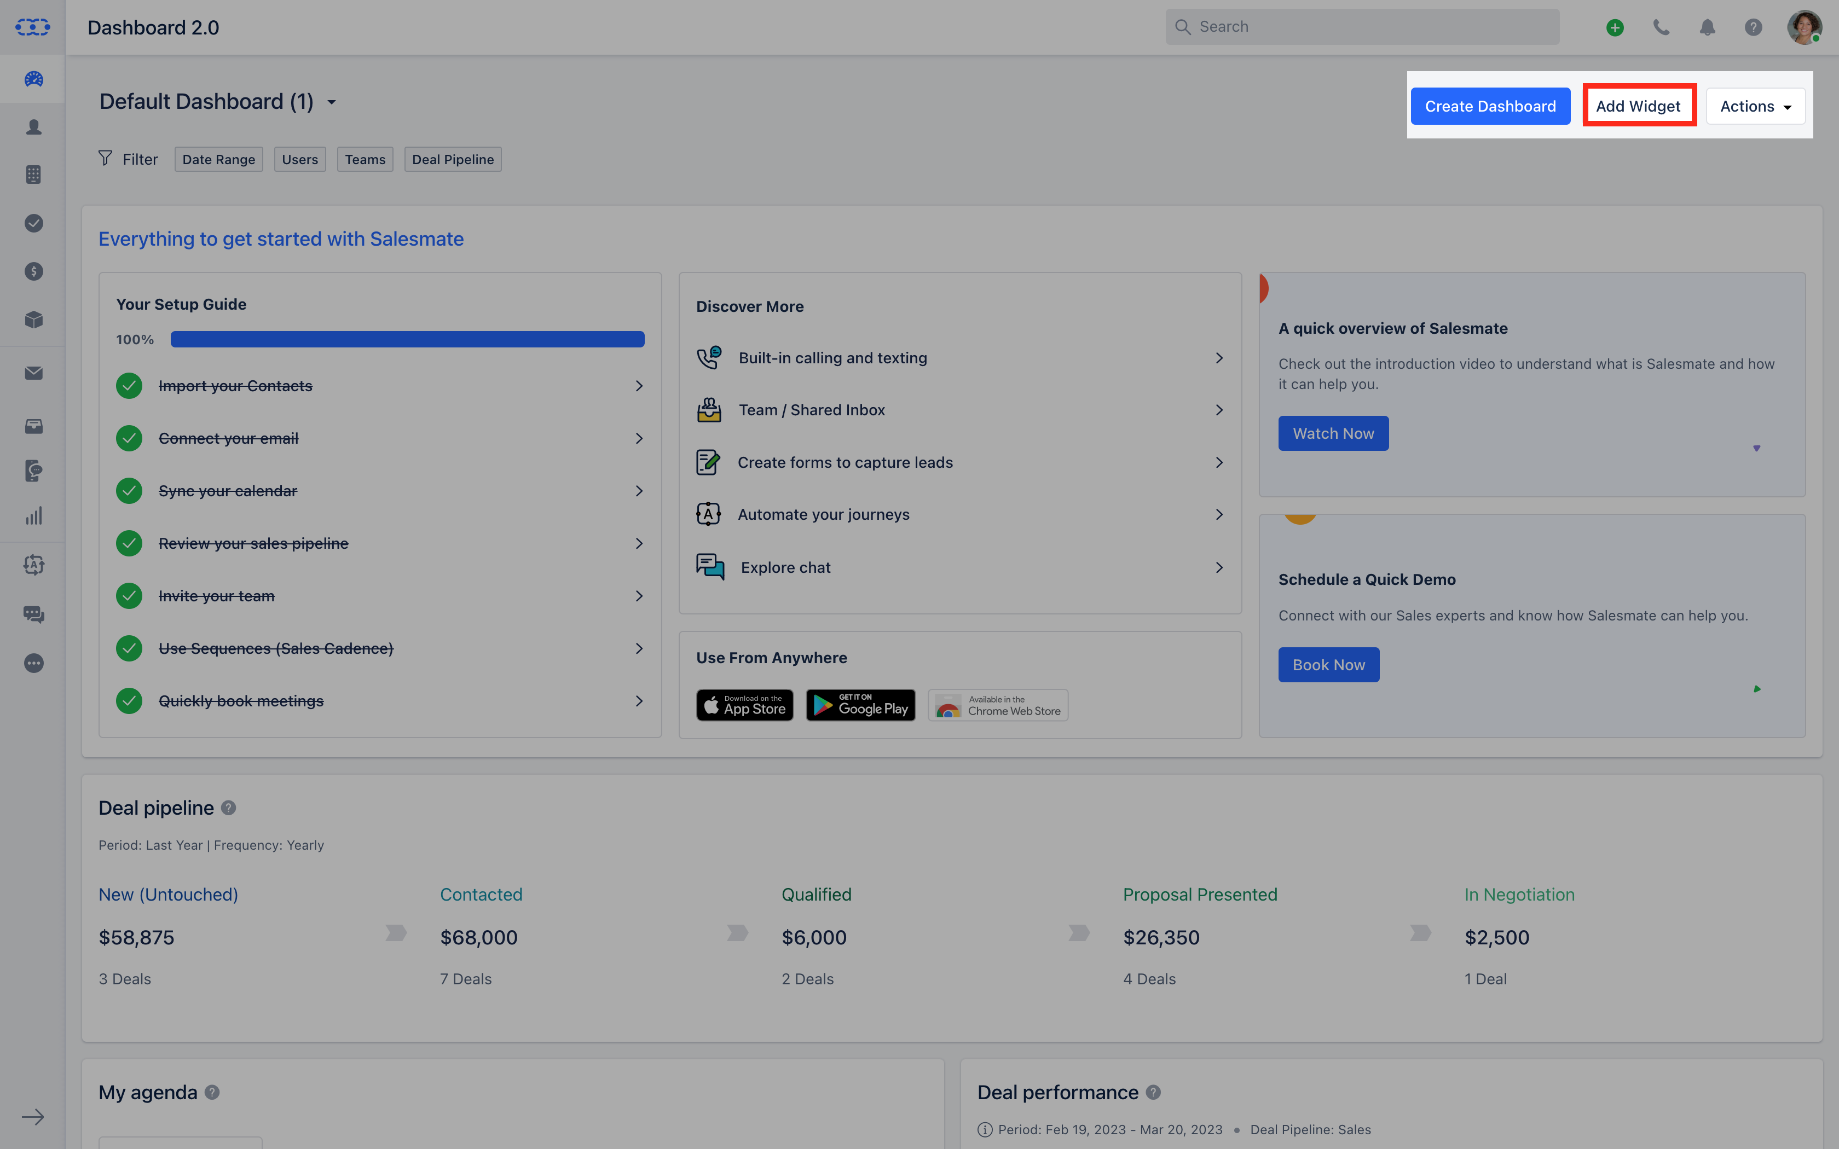Open Explore chat item
The width and height of the screenshot is (1839, 1149).
[x=960, y=568]
